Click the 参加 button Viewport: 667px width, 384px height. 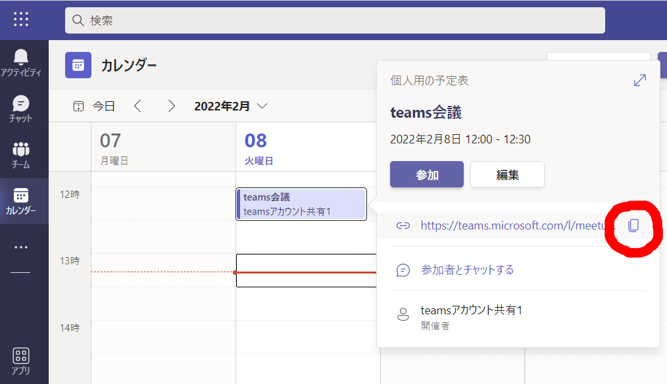click(427, 174)
